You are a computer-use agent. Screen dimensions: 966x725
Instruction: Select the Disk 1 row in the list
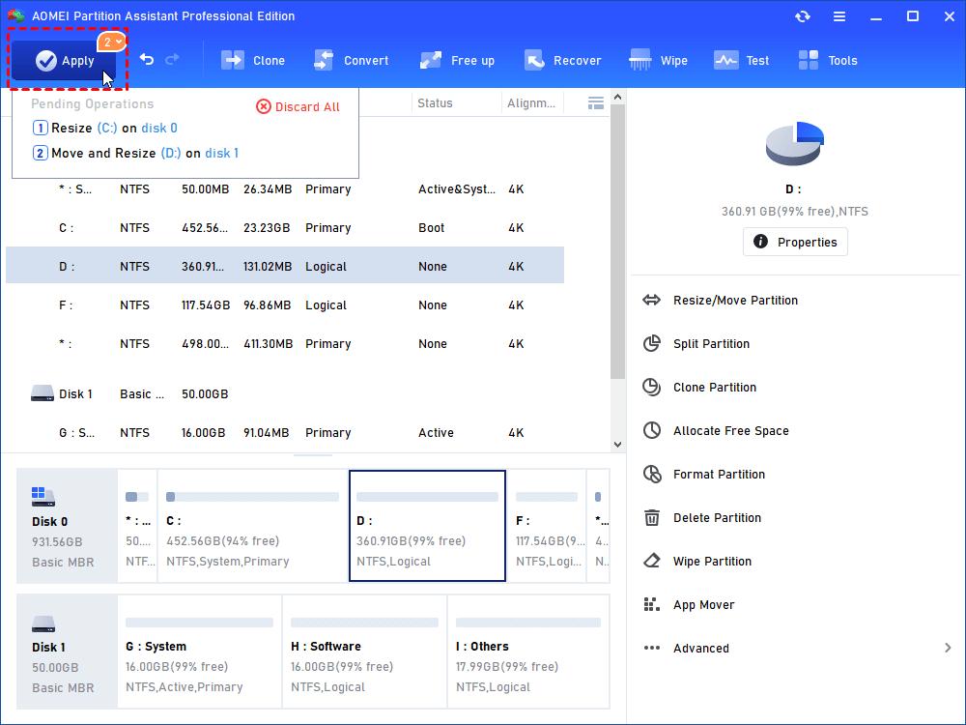click(285, 393)
